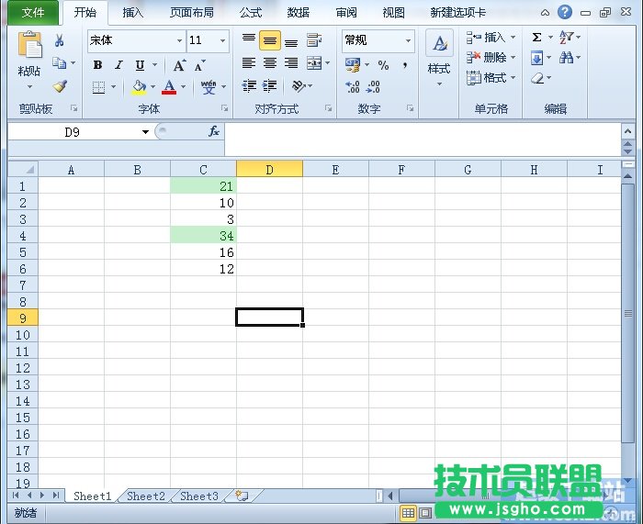Open the 公式 ribbon tab

250,13
